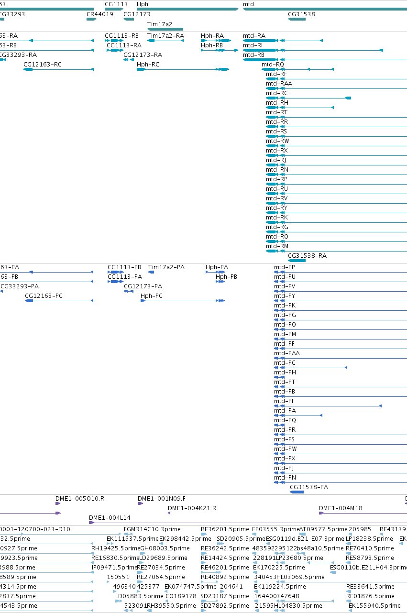Click the mtd-PAA protein label
This screenshot has height=613, width=407.
pos(286,353)
